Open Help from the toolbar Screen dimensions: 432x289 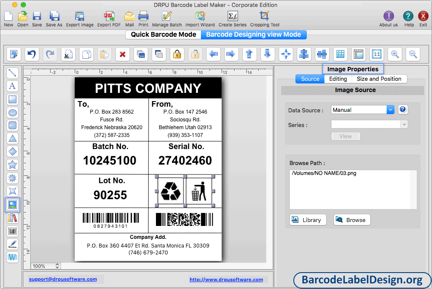pyautogui.click(x=409, y=19)
